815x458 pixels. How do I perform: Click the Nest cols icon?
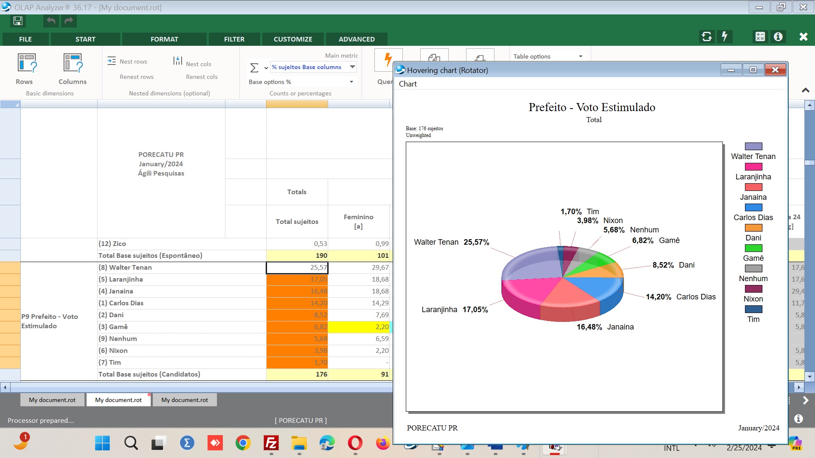[x=177, y=61]
